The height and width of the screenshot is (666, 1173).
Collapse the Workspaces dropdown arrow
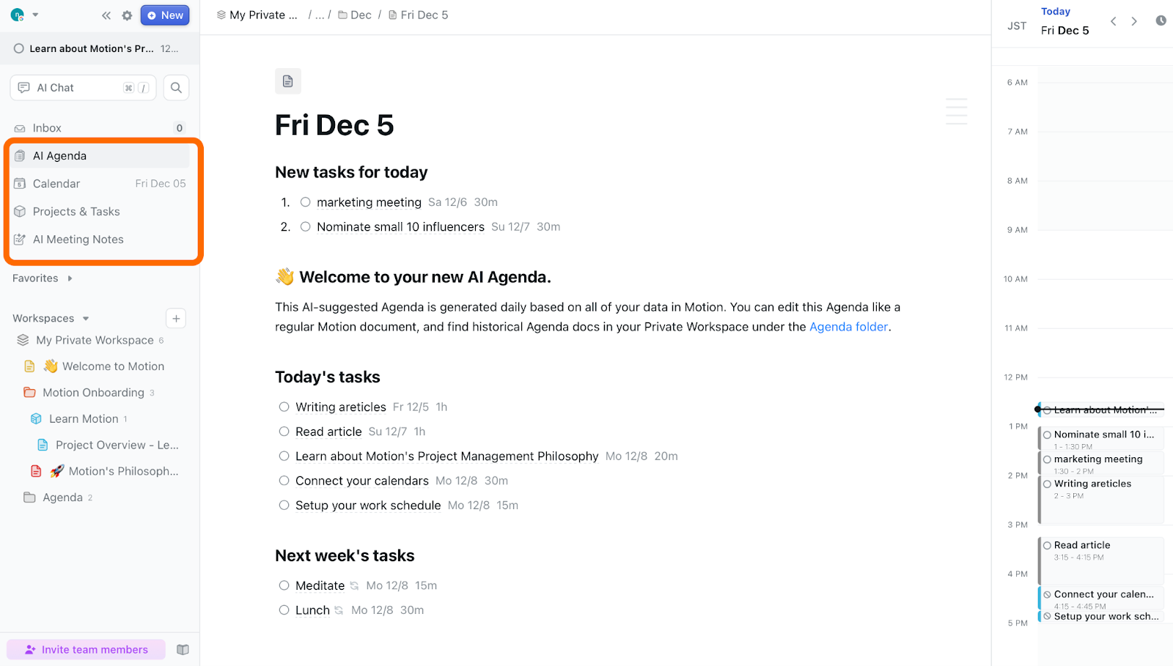[x=86, y=319]
